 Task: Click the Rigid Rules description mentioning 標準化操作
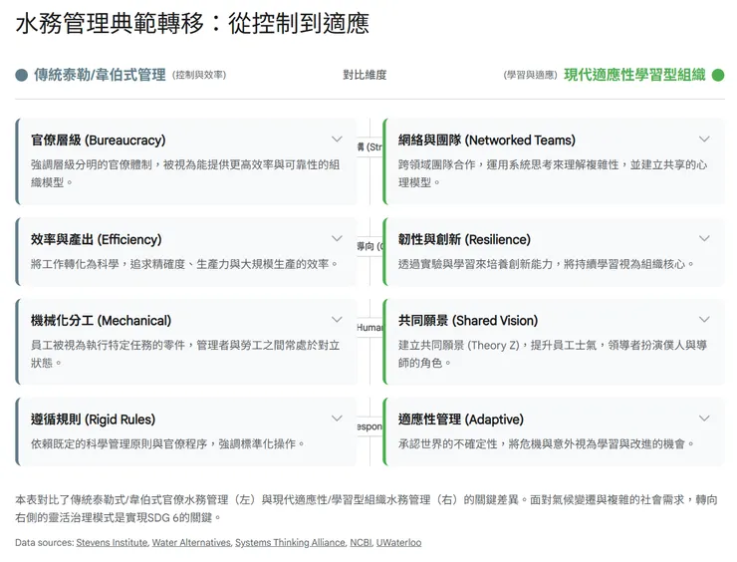167,444
